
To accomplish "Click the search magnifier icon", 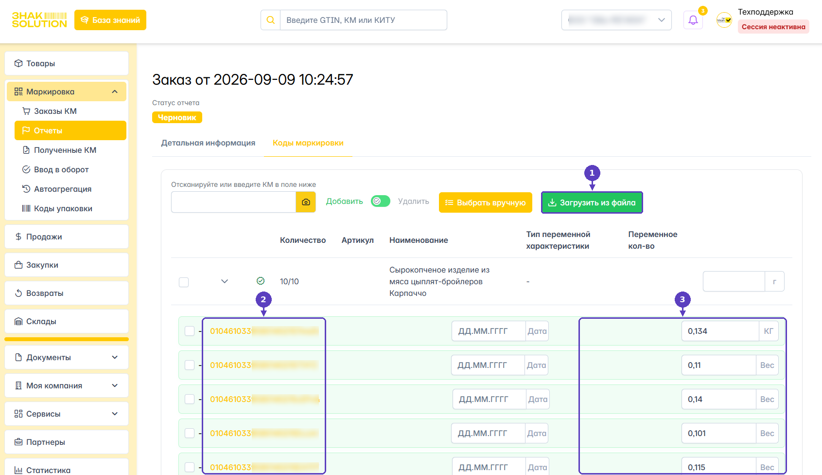I will [271, 20].
